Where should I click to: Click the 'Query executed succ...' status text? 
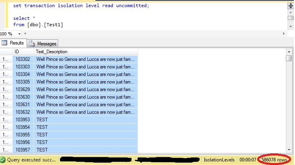pos(31,160)
